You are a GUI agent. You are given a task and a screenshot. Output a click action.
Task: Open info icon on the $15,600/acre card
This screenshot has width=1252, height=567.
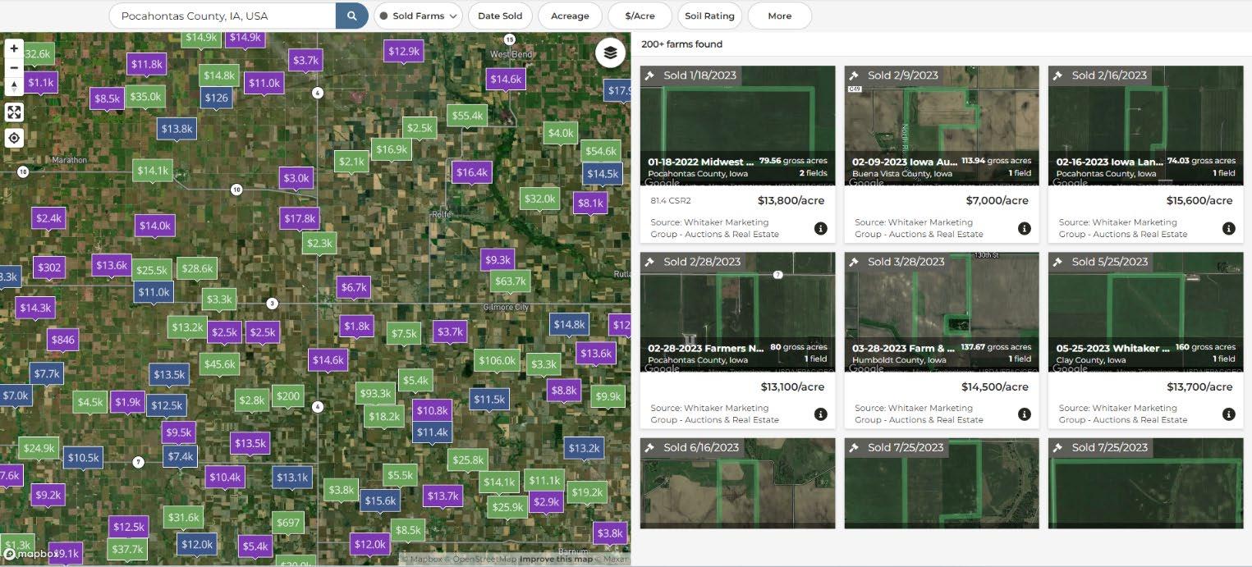coord(1228,228)
